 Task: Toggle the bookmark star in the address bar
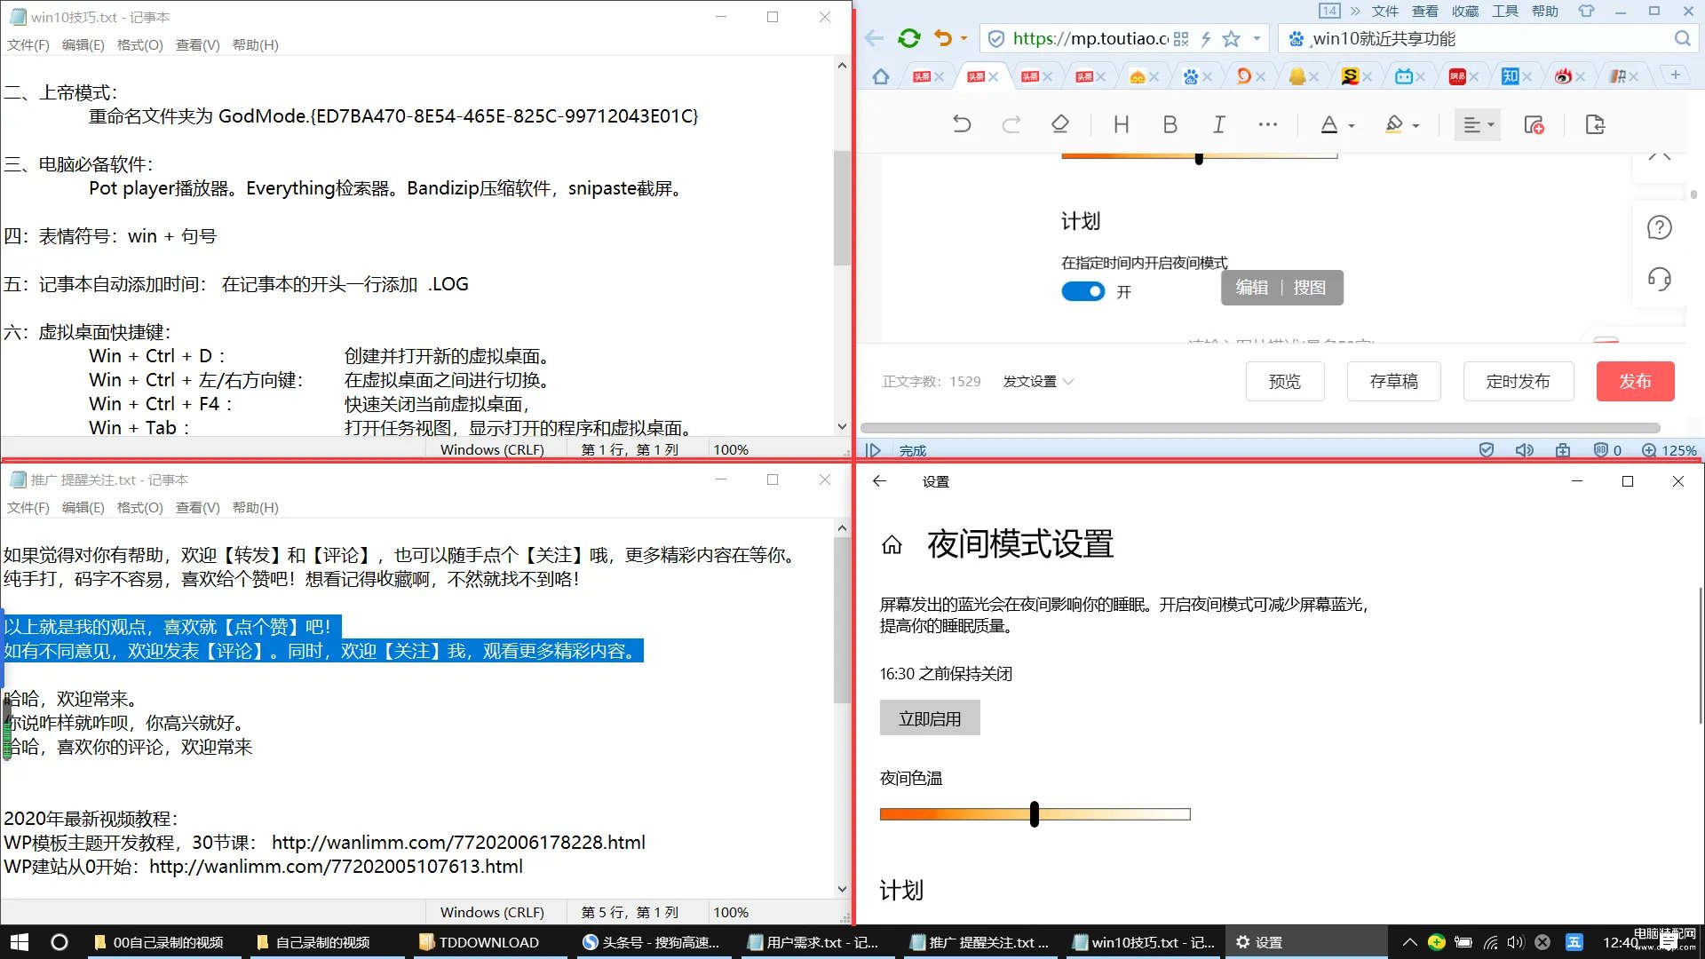(1230, 38)
